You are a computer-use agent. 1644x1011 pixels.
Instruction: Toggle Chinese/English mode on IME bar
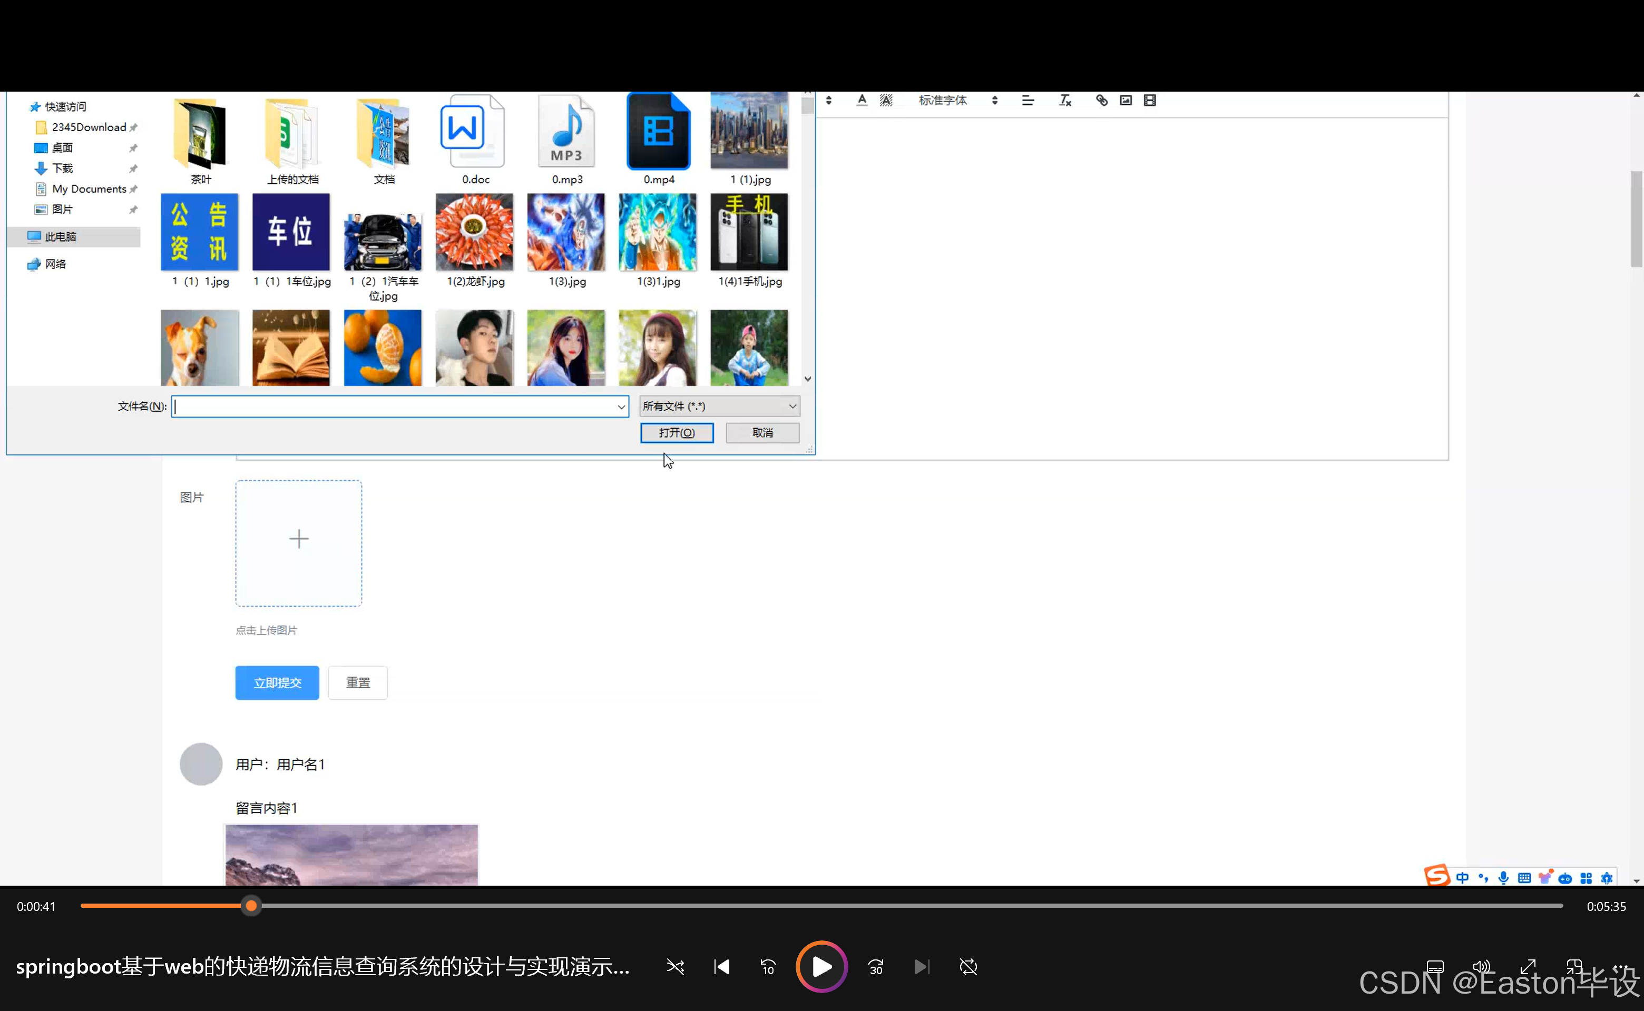point(1463,878)
